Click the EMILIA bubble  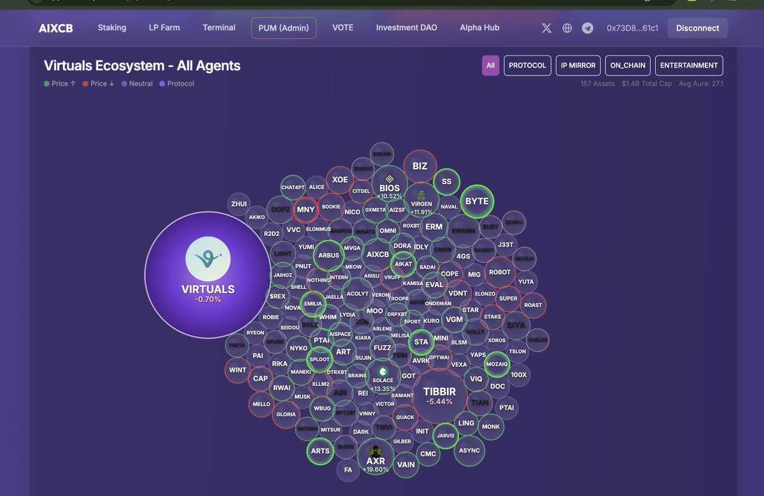pos(313,304)
